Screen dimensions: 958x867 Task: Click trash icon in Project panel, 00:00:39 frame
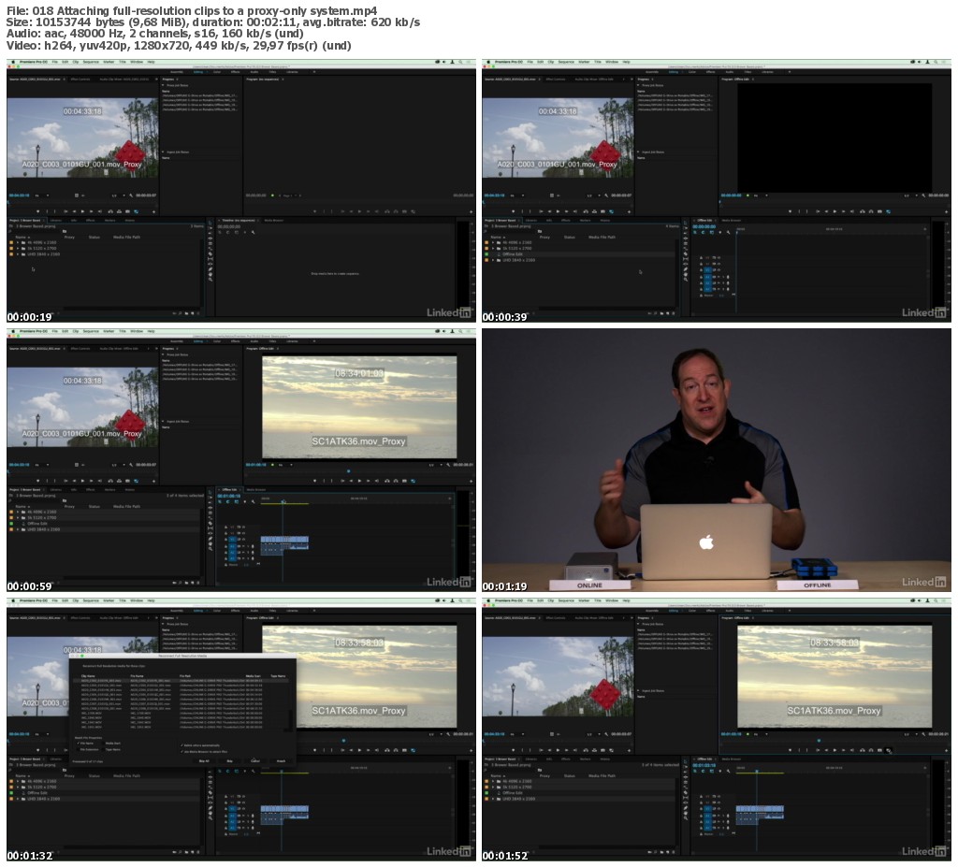[x=674, y=312]
